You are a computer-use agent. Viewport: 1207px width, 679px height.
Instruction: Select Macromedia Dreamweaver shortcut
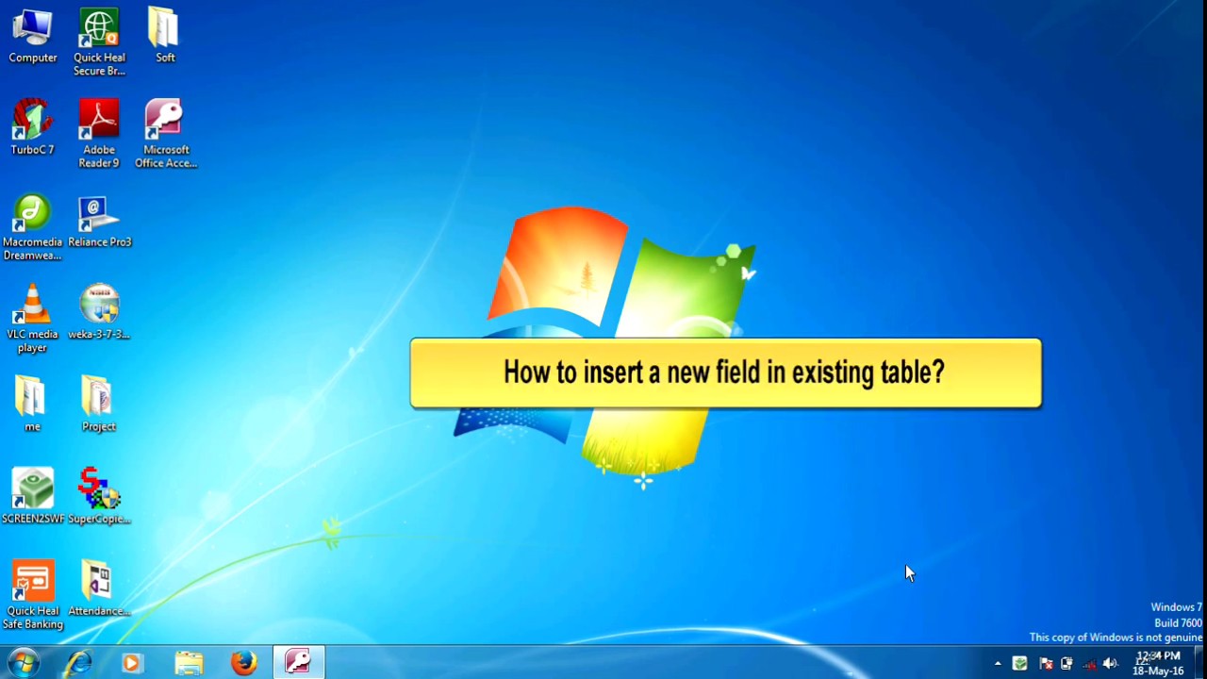[33, 228]
